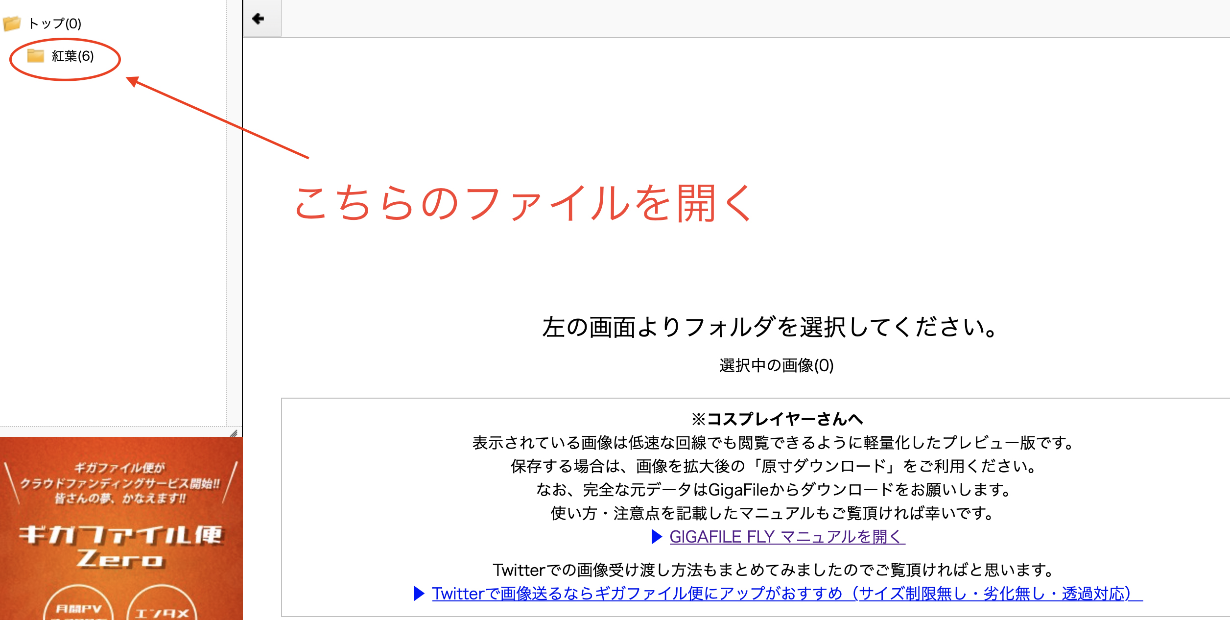Open the Twitterで画像送るならギガファイル便 link
This screenshot has height=620, width=1230.
click(787, 594)
